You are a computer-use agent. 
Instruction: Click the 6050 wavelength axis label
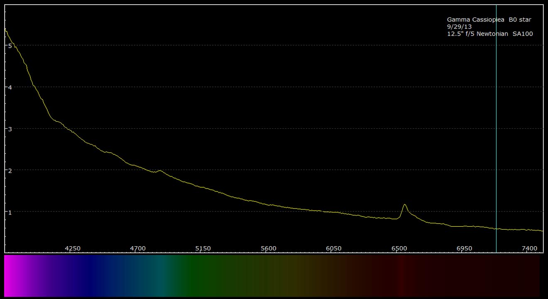coord(334,248)
